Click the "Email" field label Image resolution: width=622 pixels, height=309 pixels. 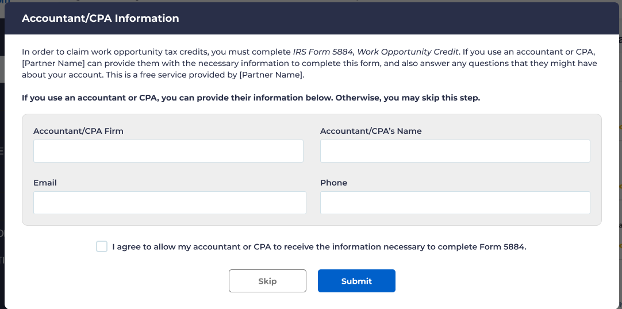tap(45, 183)
